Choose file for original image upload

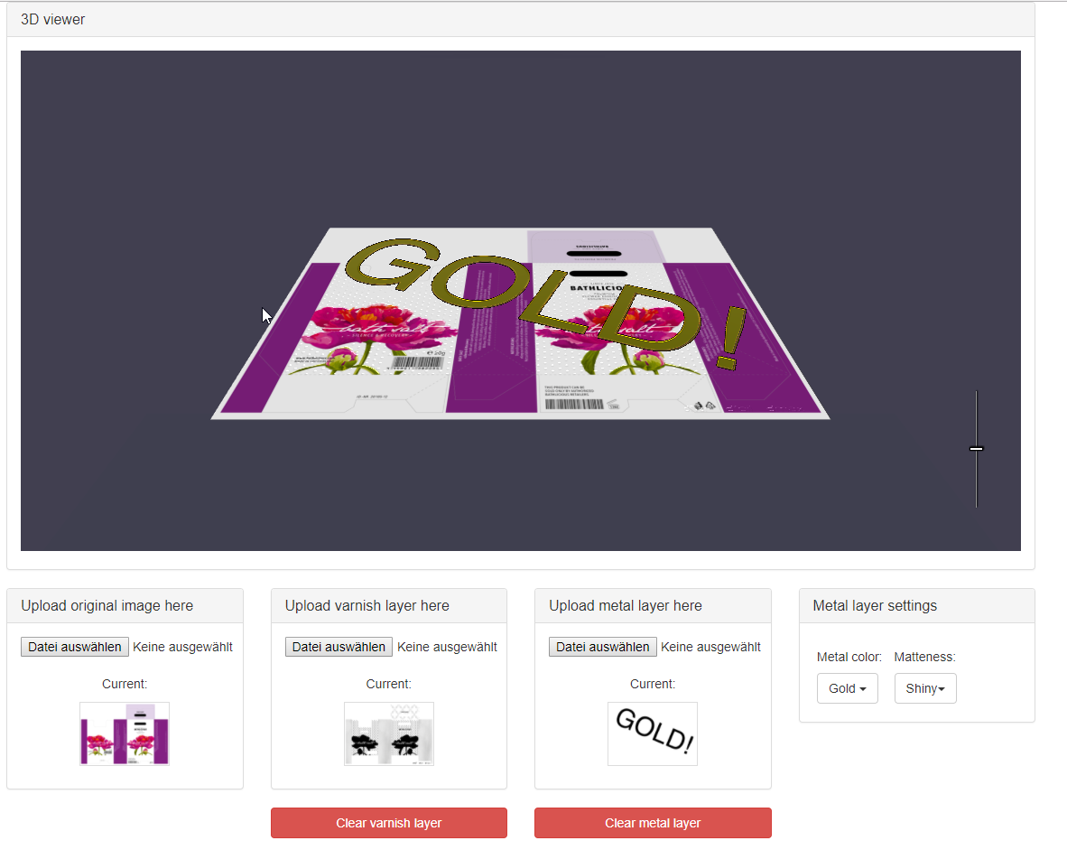[75, 647]
